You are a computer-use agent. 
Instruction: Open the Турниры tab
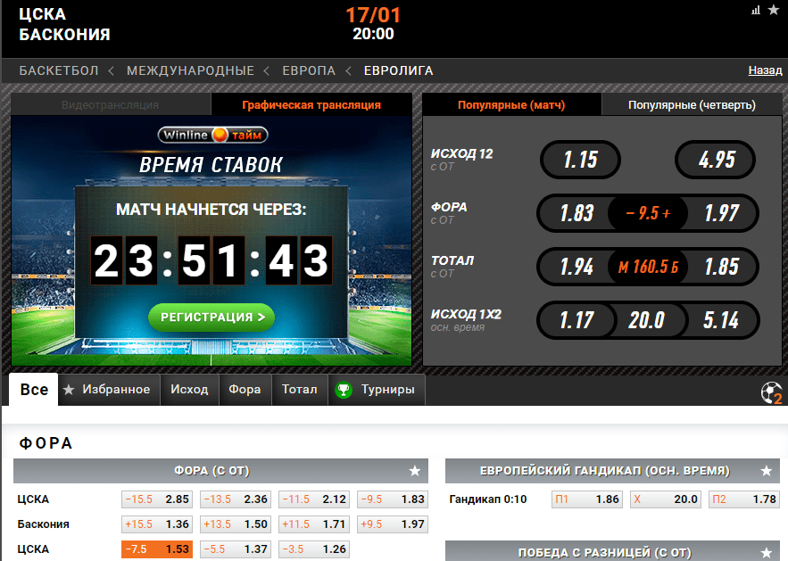(x=377, y=389)
